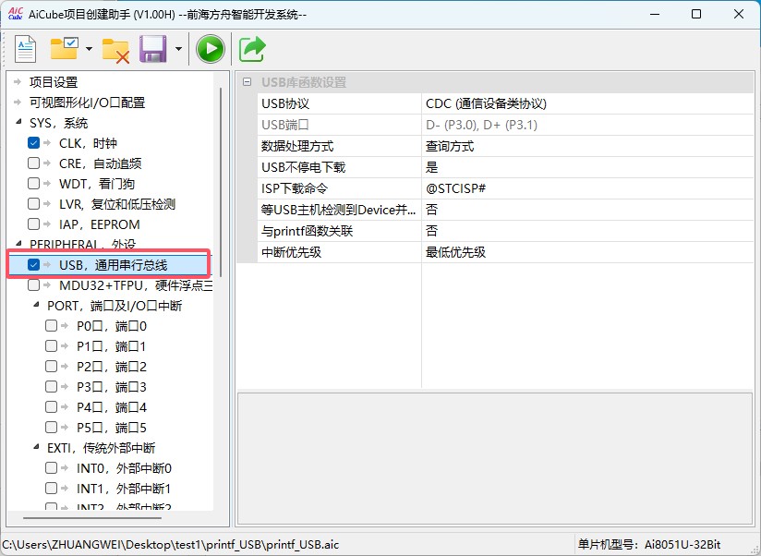This screenshot has height=556, width=761.
Task: Click the AiCube app logo in title bar
Action: (x=16, y=14)
